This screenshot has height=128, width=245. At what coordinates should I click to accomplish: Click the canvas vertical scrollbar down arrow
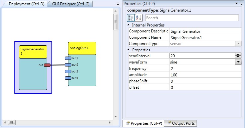(x=116, y=117)
